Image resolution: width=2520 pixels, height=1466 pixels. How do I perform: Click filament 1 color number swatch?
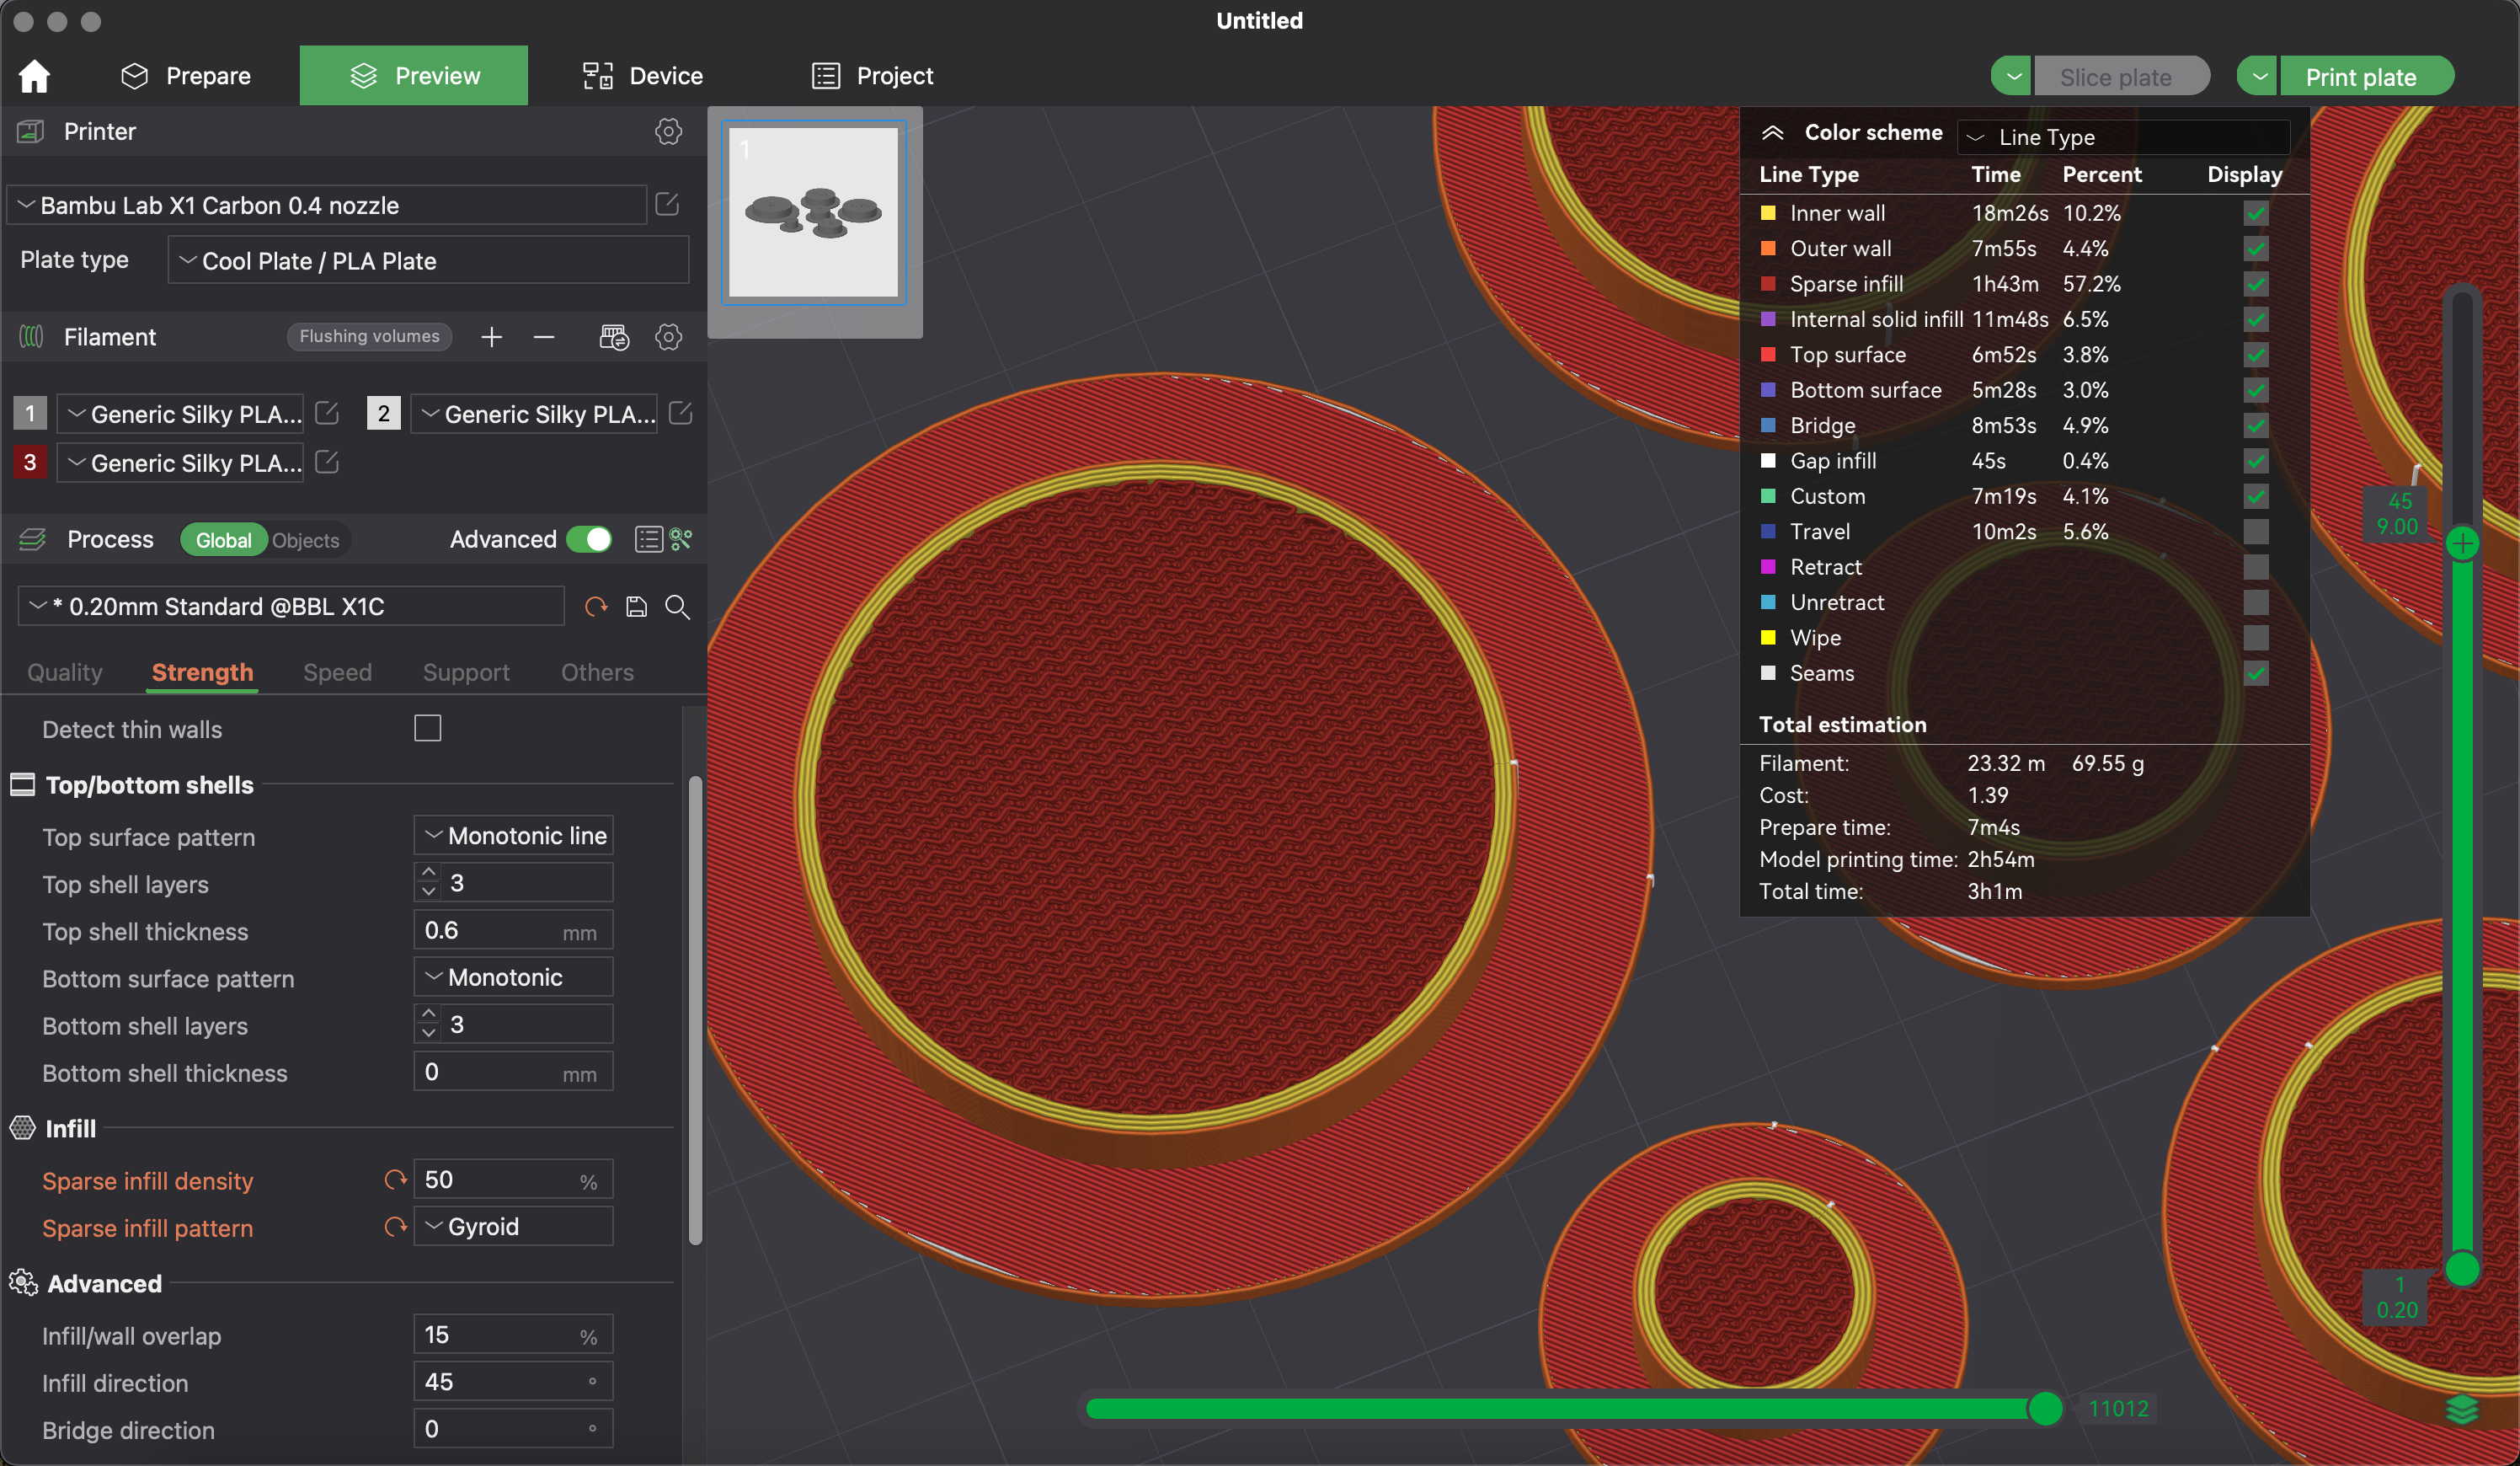[30, 413]
